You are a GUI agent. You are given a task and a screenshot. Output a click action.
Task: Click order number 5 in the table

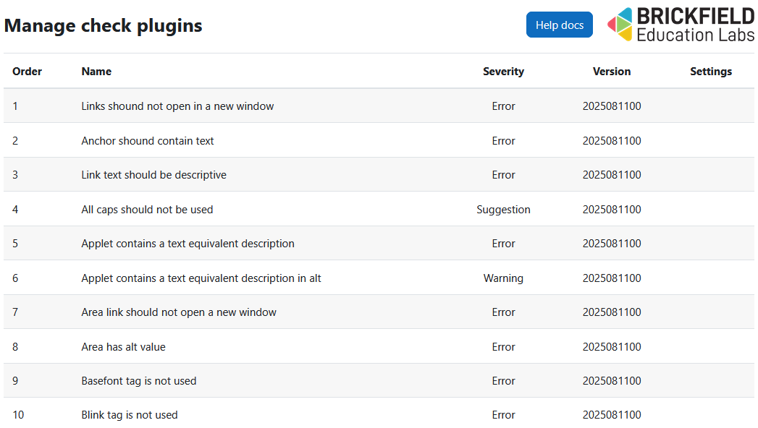[x=15, y=244]
